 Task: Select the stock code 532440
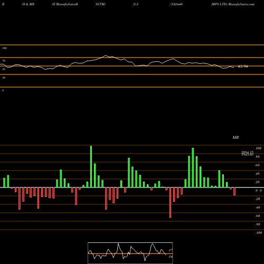click(177, 4)
